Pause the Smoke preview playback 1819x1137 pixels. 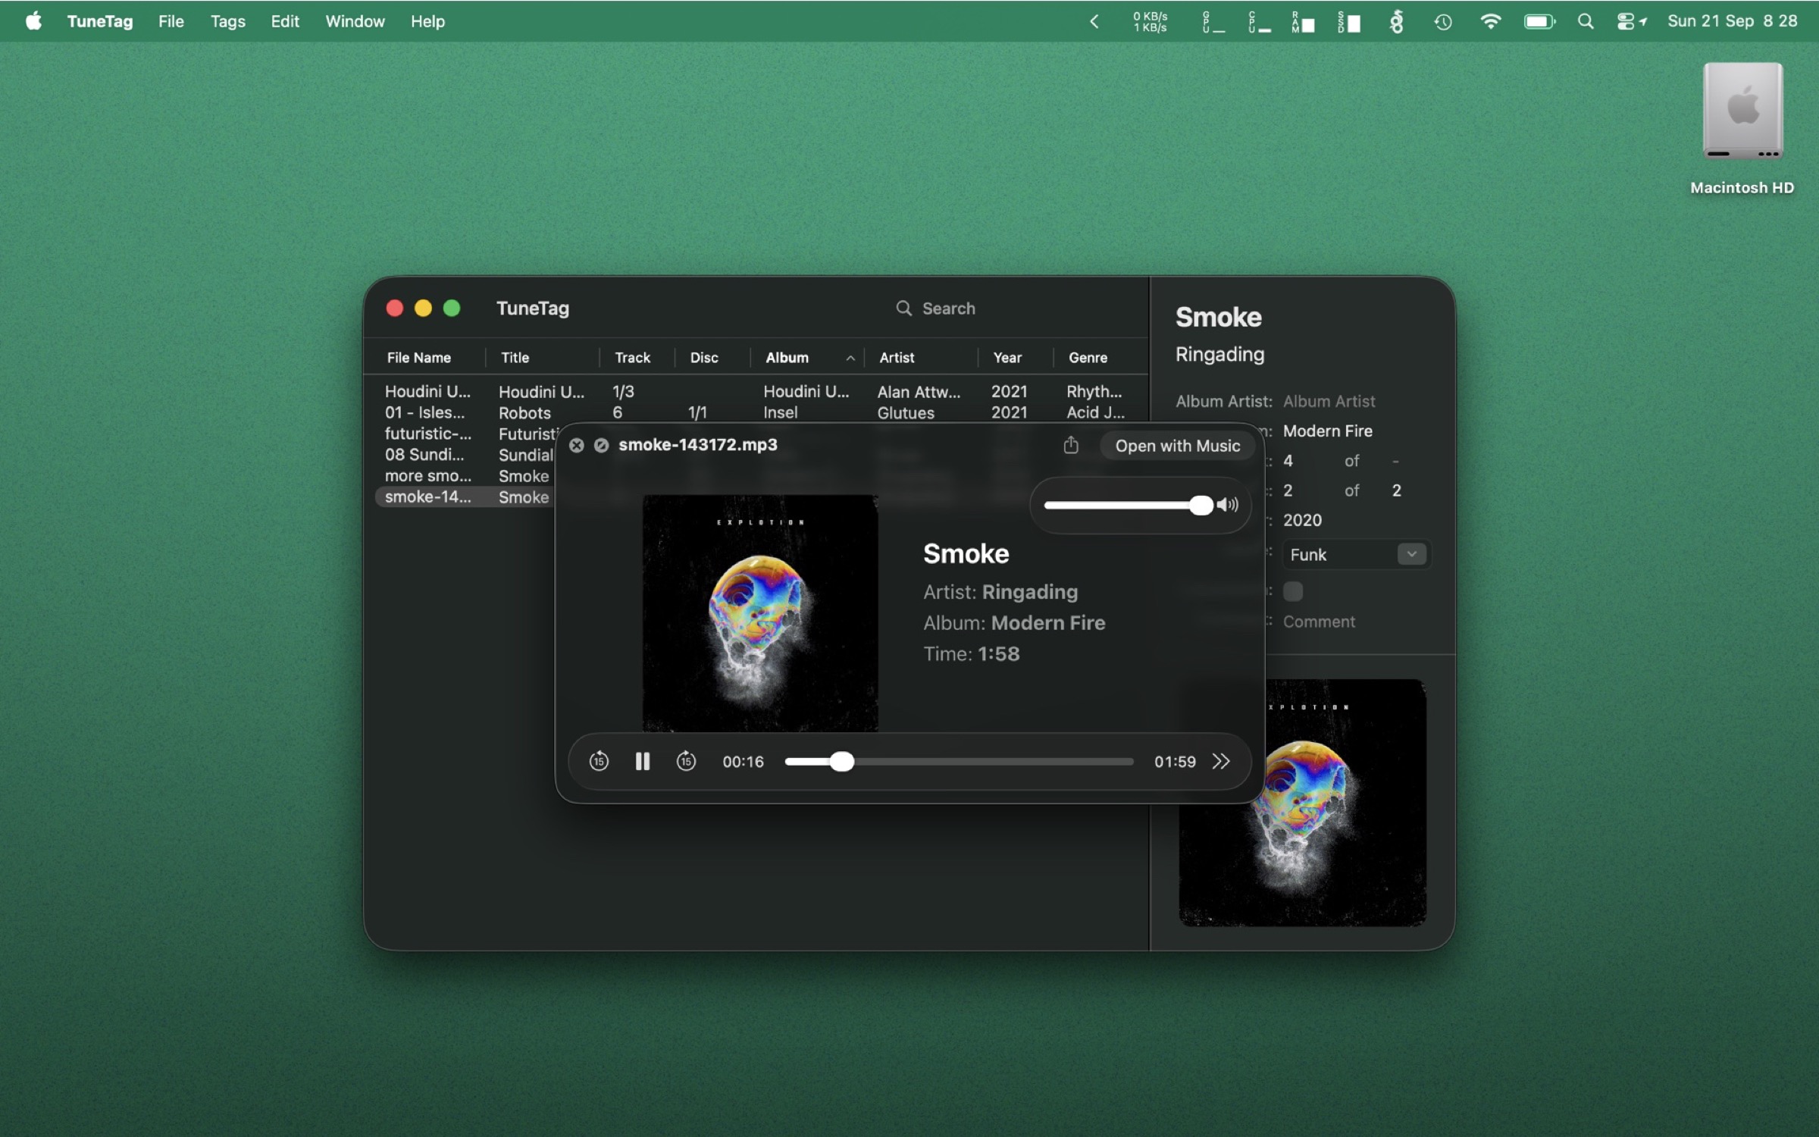coord(642,761)
